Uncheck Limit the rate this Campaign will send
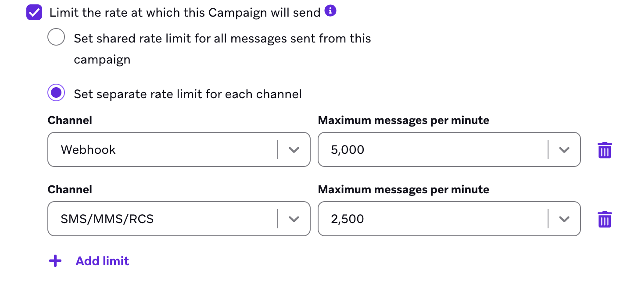The height and width of the screenshot is (291, 638). [x=34, y=12]
